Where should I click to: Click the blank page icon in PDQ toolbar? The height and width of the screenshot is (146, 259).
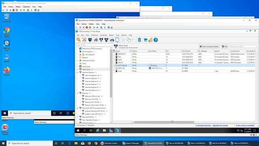point(117,40)
